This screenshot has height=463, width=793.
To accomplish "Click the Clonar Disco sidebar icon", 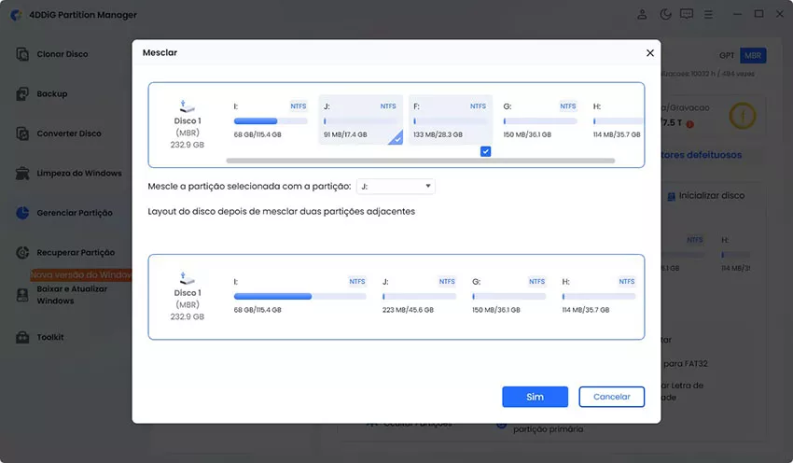I will pyautogui.click(x=22, y=53).
